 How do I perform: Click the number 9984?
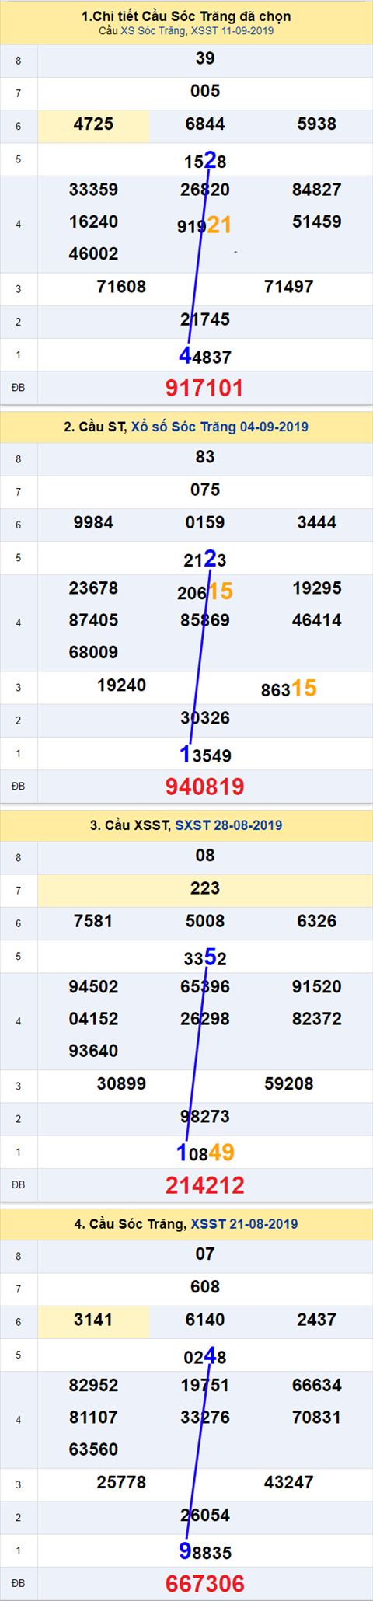click(93, 522)
